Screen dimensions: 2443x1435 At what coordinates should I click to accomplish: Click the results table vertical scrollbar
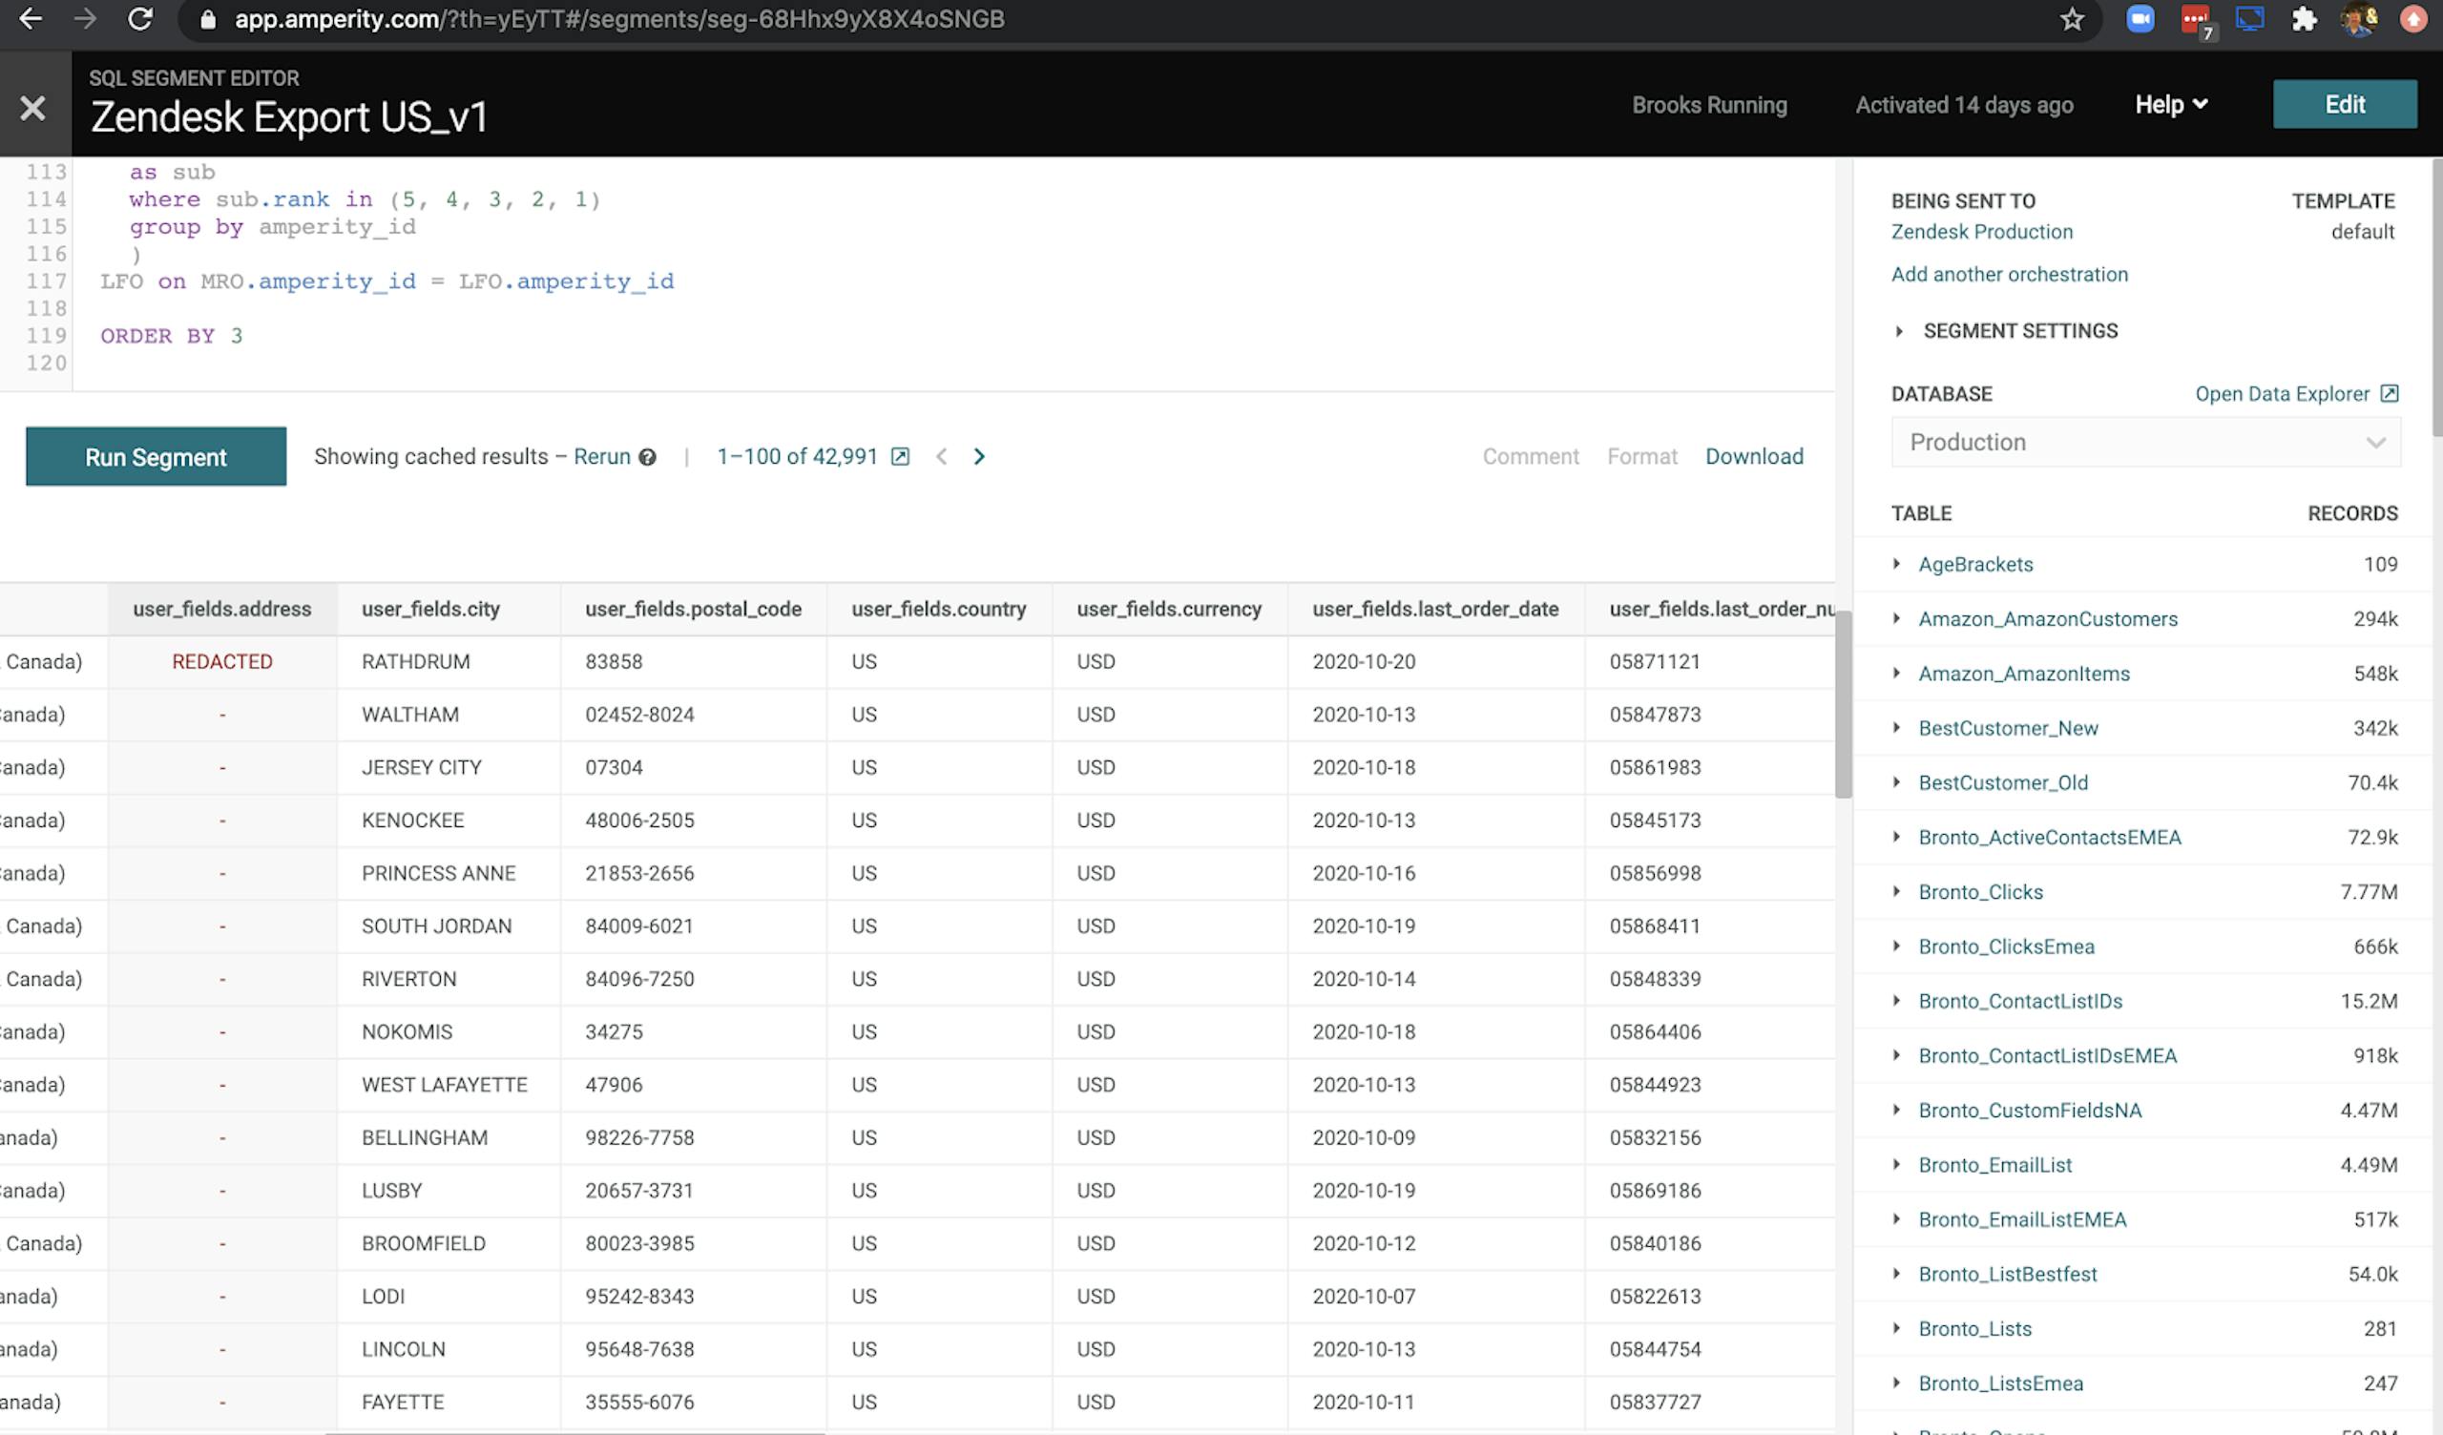[1843, 705]
